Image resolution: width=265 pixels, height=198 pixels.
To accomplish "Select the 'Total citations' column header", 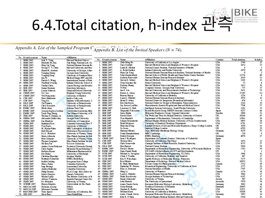I will (238, 60).
